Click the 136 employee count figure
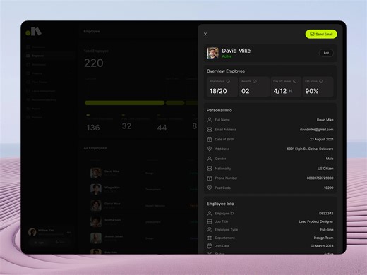 click(x=93, y=128)
